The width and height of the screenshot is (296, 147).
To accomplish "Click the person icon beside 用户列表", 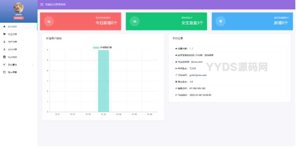I will [5, 42].
